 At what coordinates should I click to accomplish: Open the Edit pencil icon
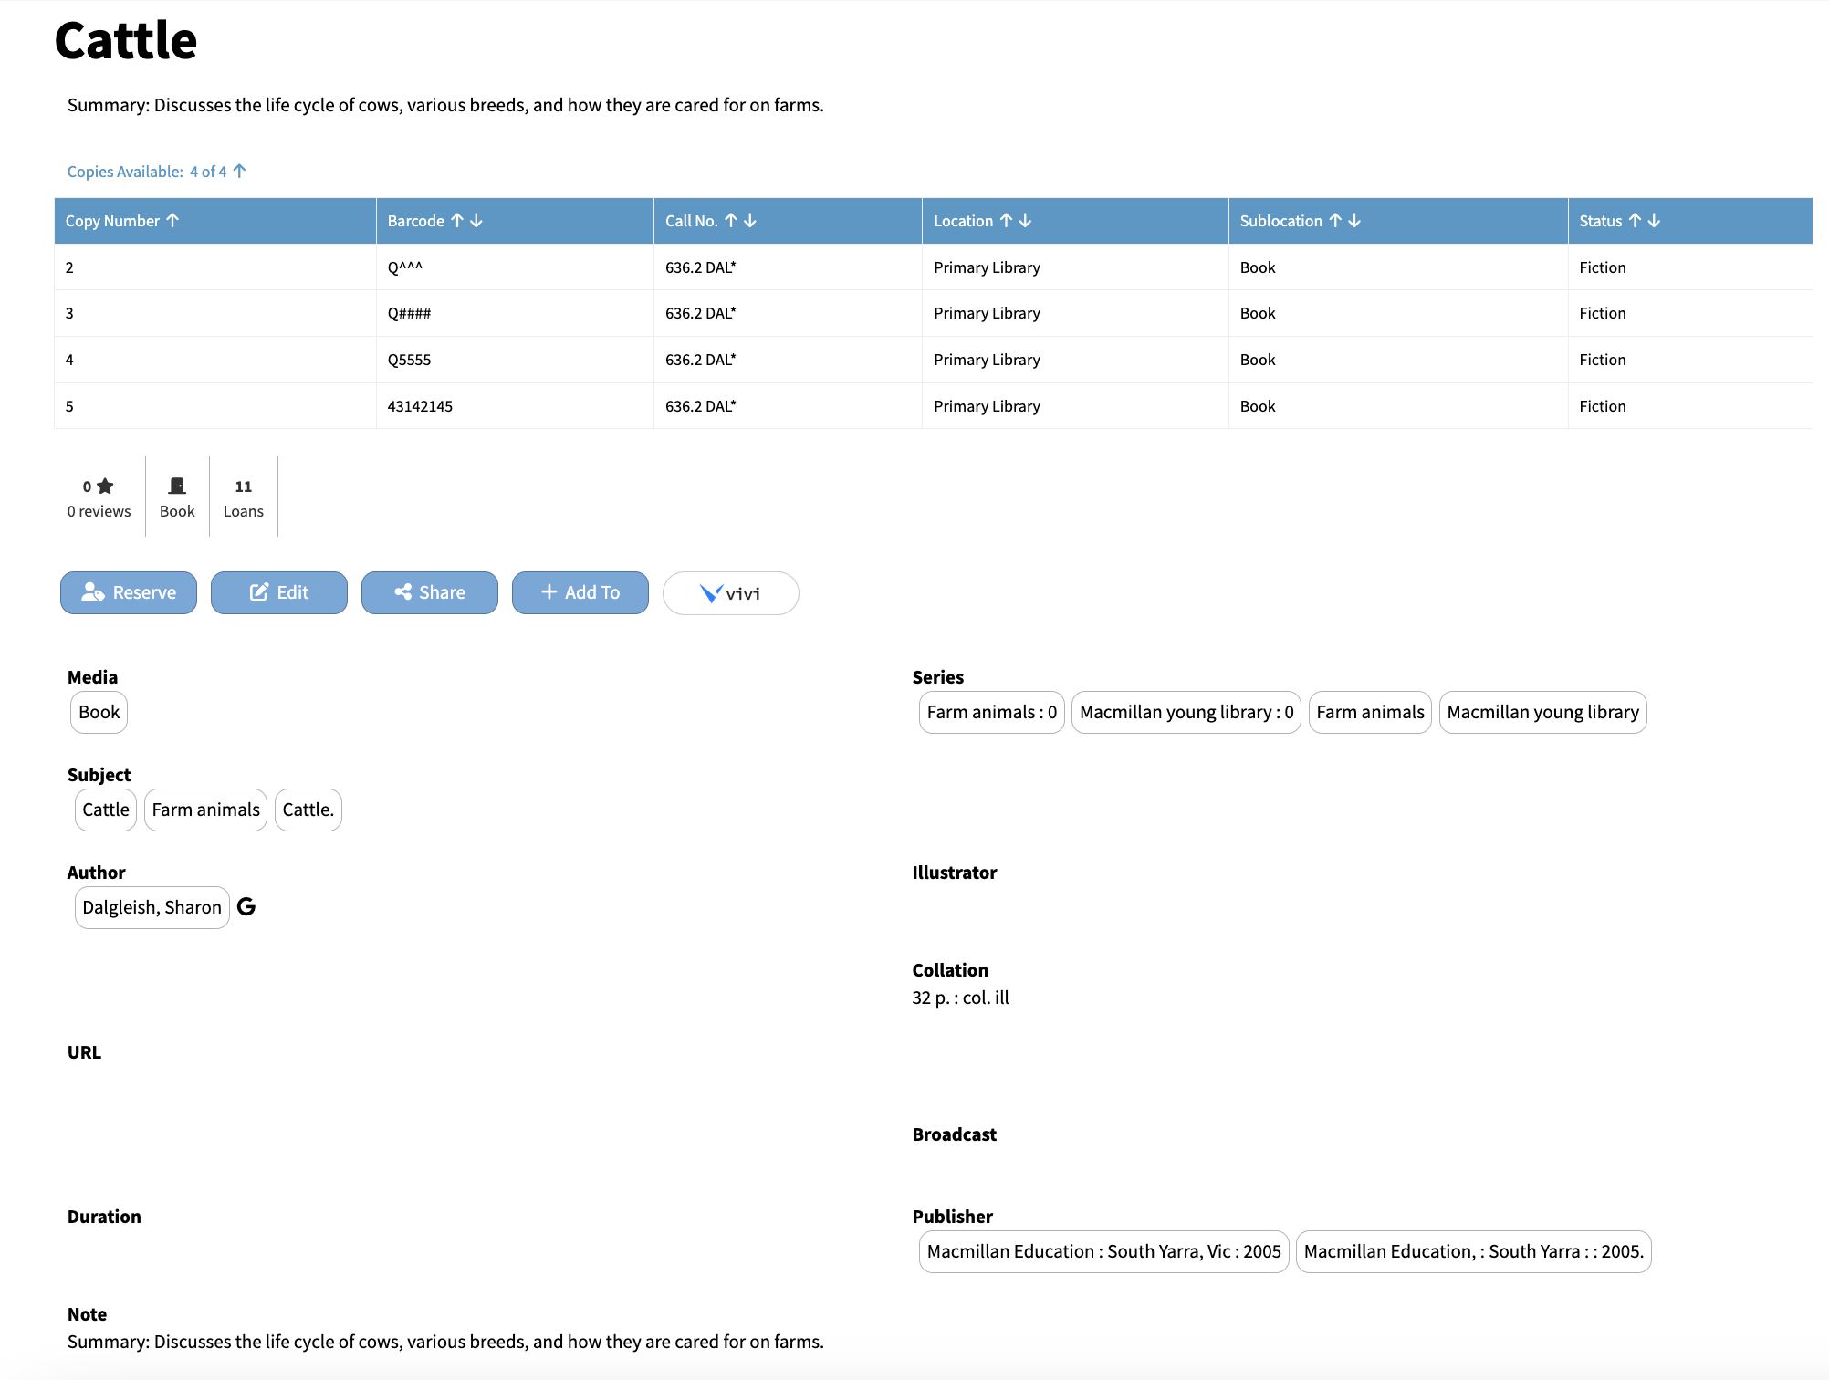point(259,592)
